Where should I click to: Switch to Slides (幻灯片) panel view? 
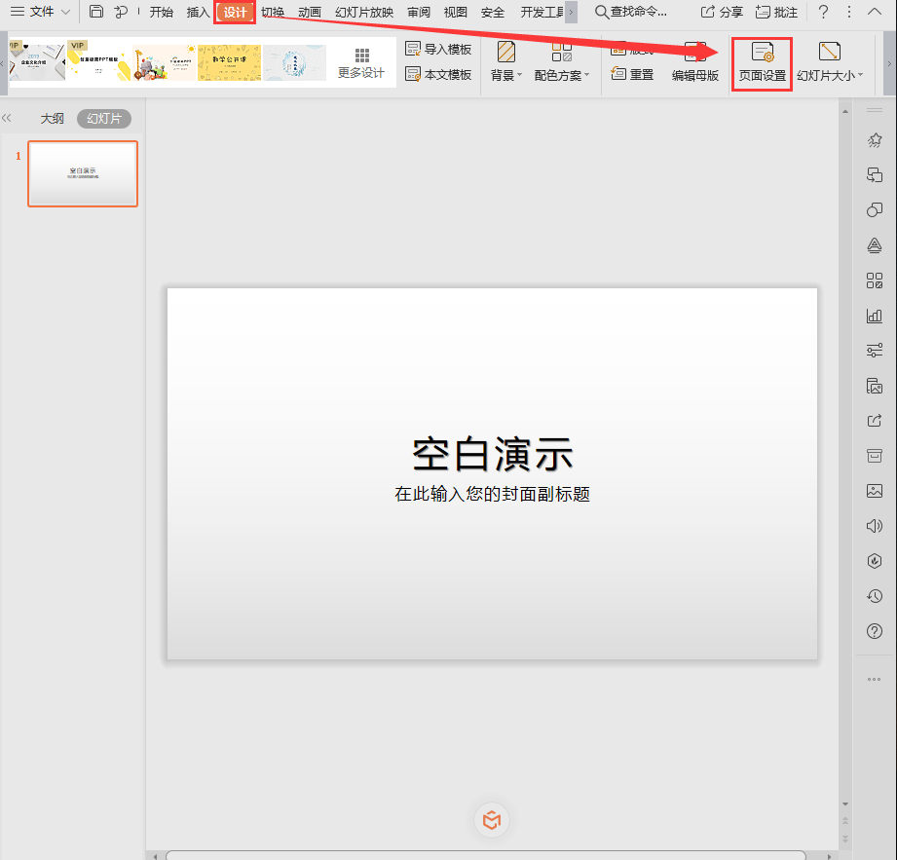(104, 118)
